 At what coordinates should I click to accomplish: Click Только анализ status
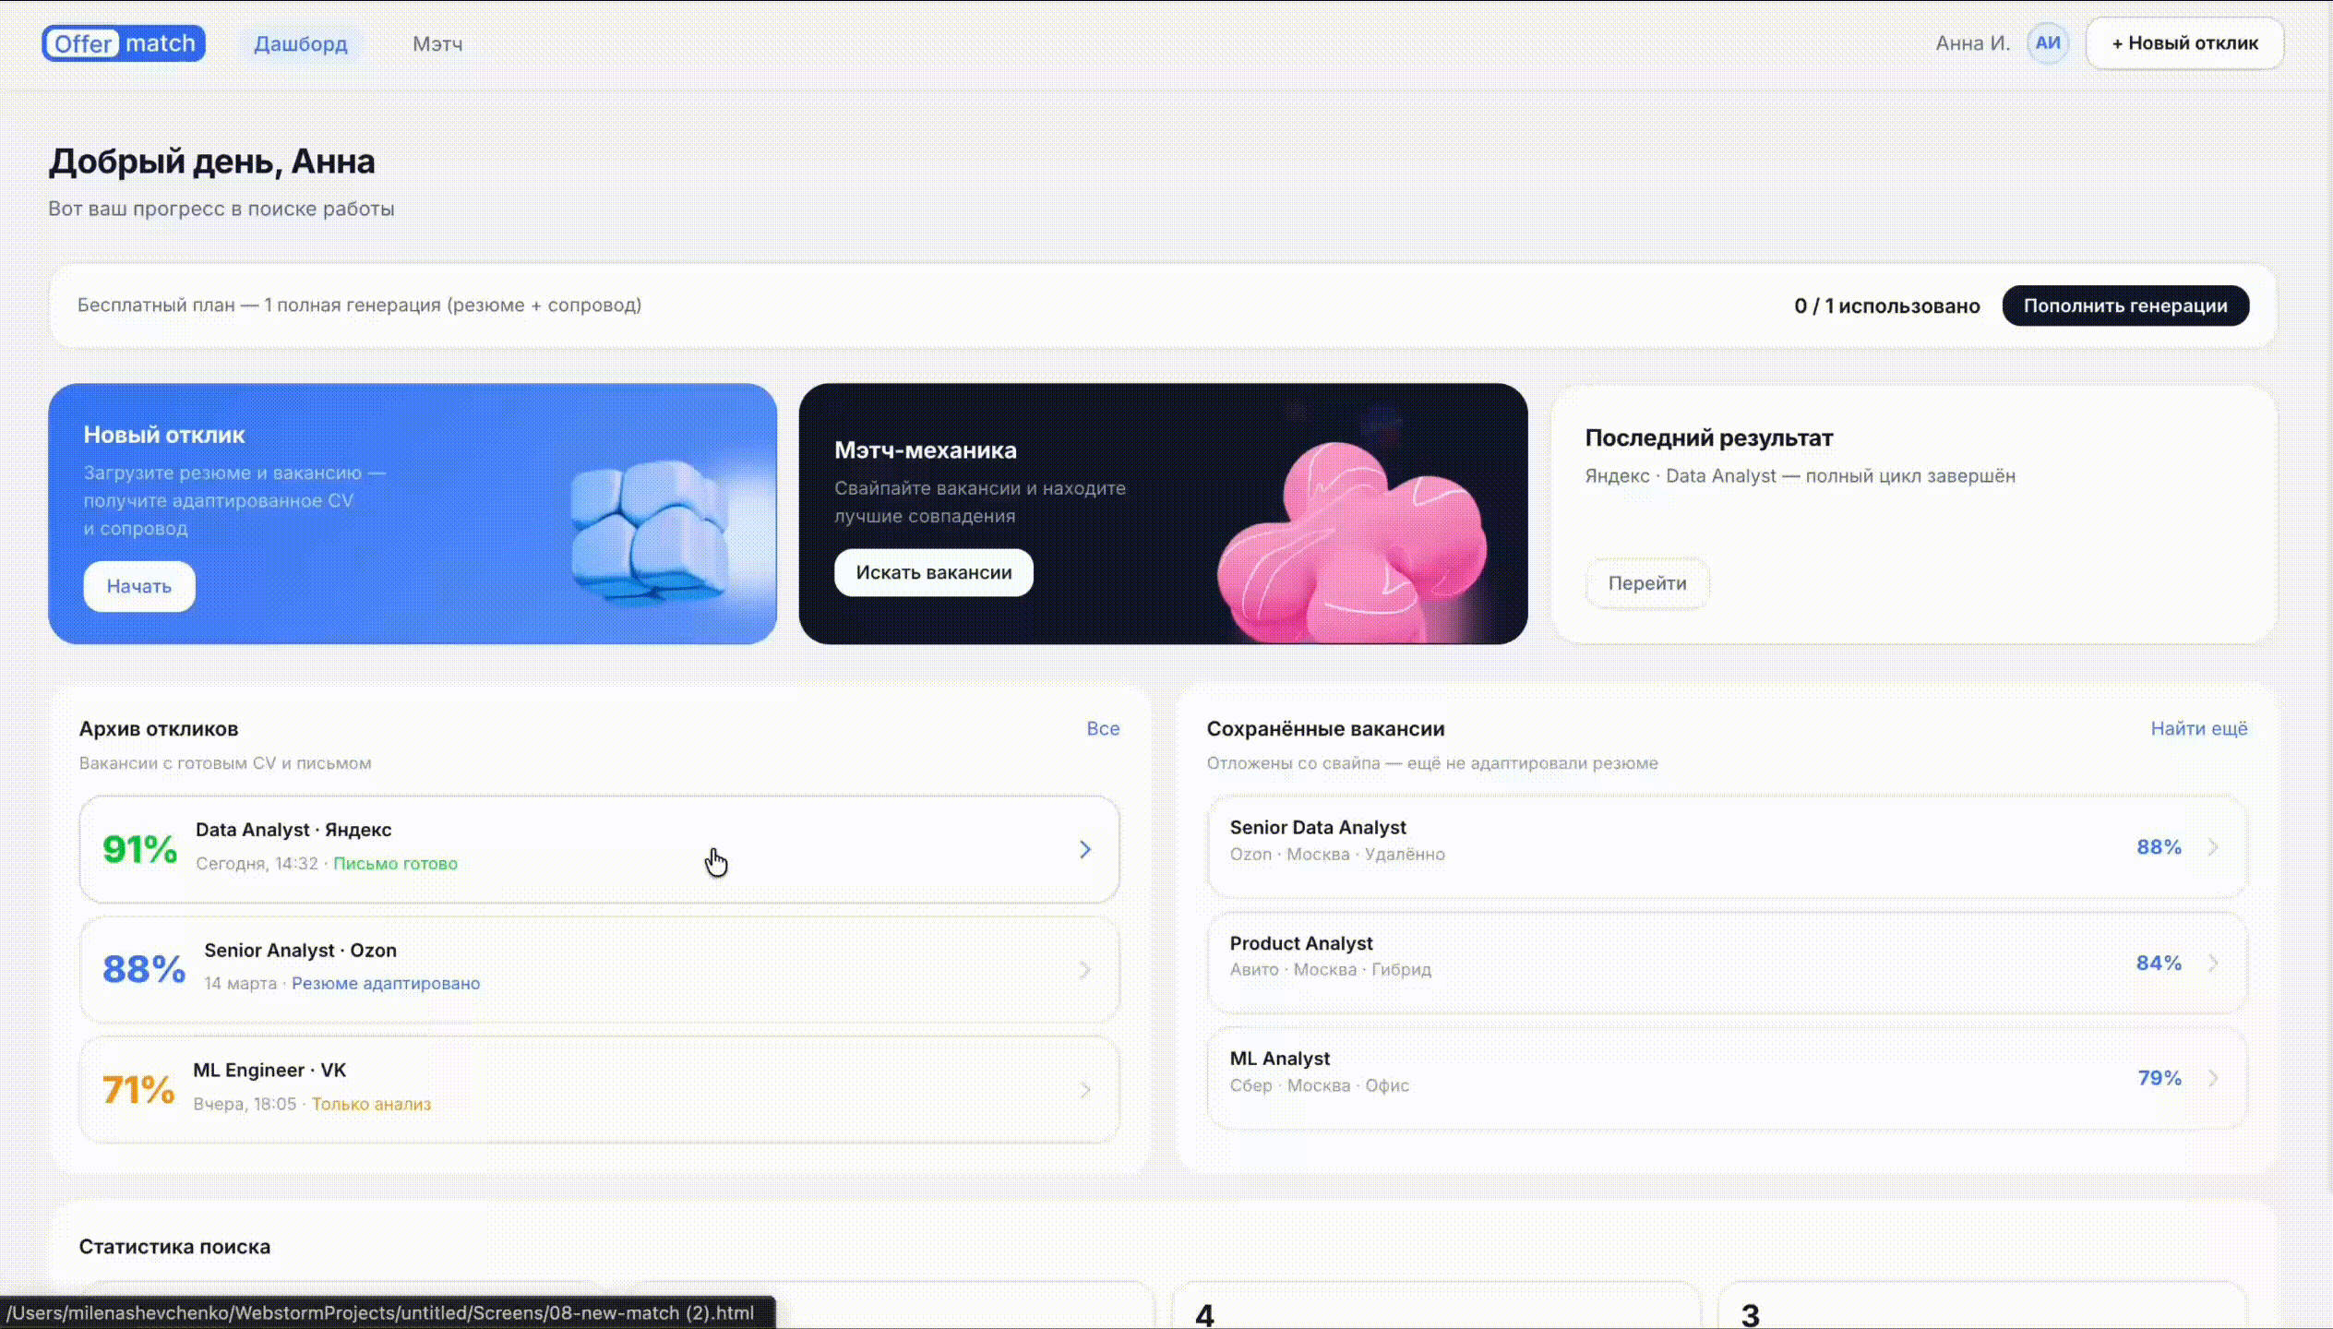pyautogui.click(x=371, y=1105)
